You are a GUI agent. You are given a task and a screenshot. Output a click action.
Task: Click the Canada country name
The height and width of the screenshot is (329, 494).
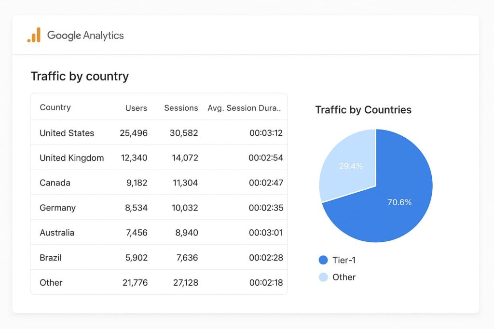coord(55,183)
